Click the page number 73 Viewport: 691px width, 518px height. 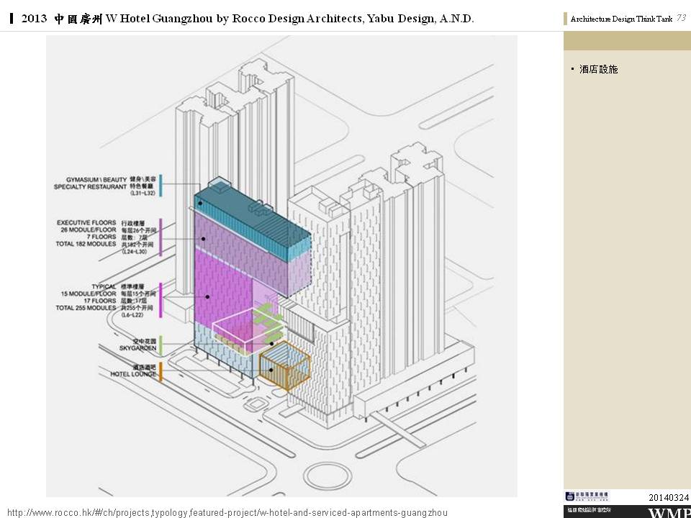pos(681,19)
